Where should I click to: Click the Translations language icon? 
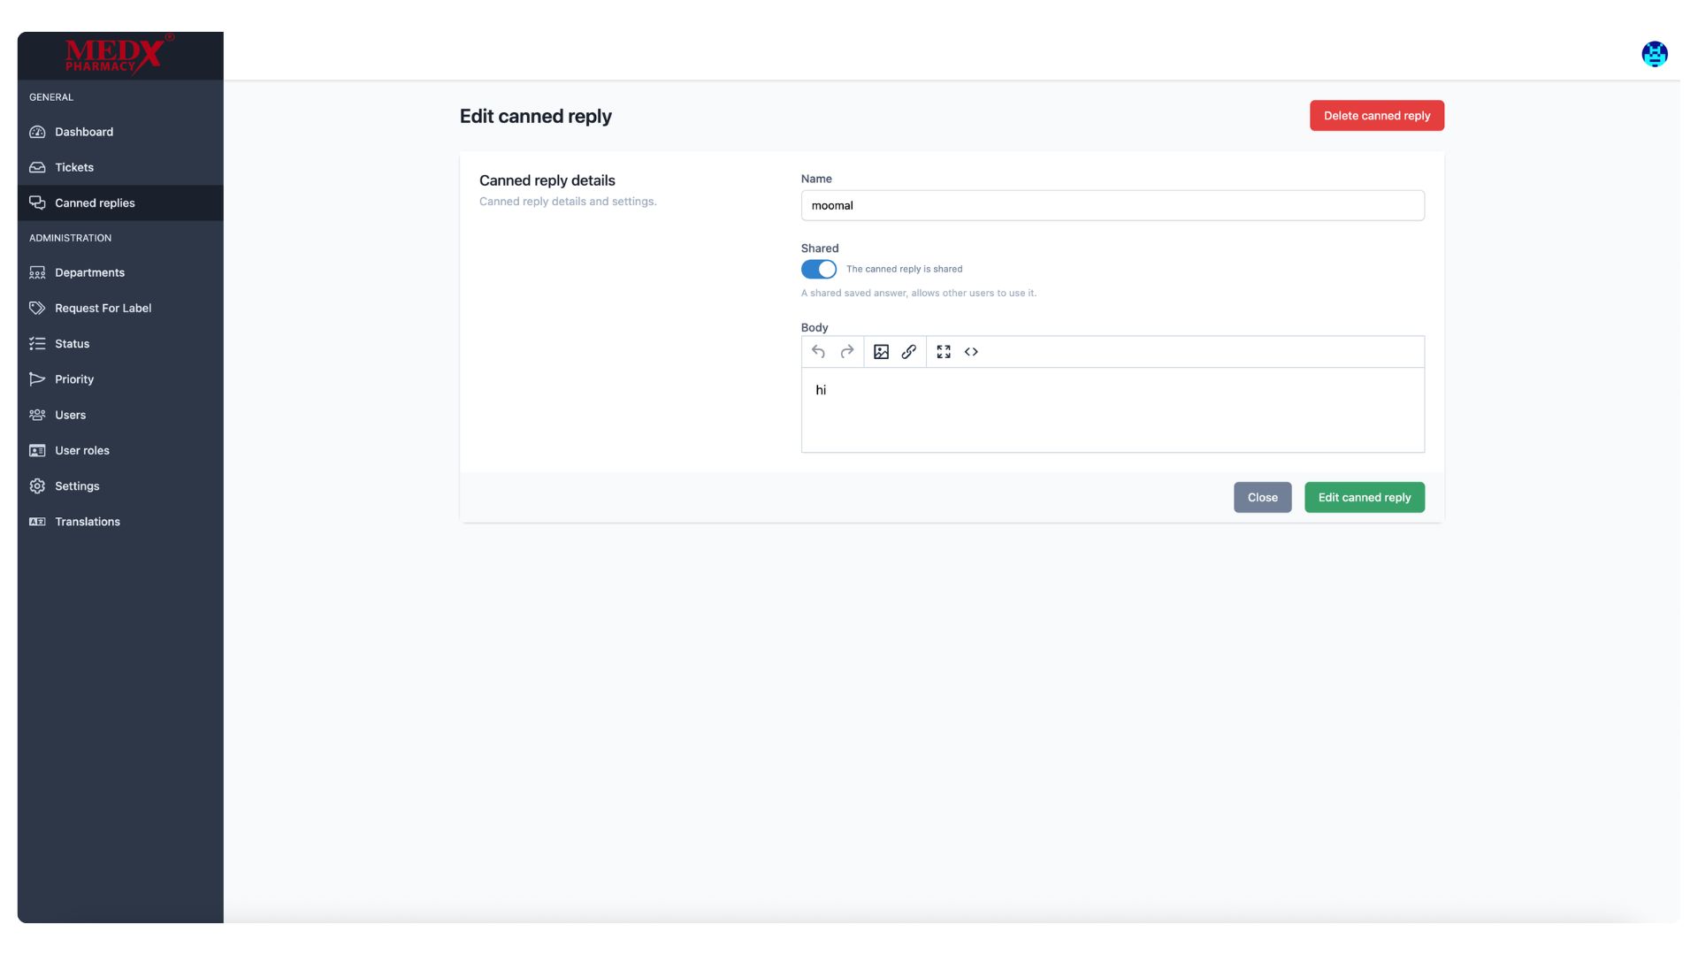(37, 522)
